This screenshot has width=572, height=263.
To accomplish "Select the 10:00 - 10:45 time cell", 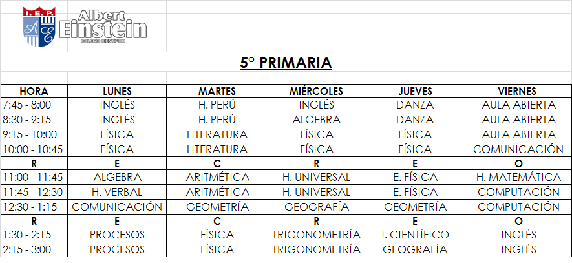I will 32,149.
